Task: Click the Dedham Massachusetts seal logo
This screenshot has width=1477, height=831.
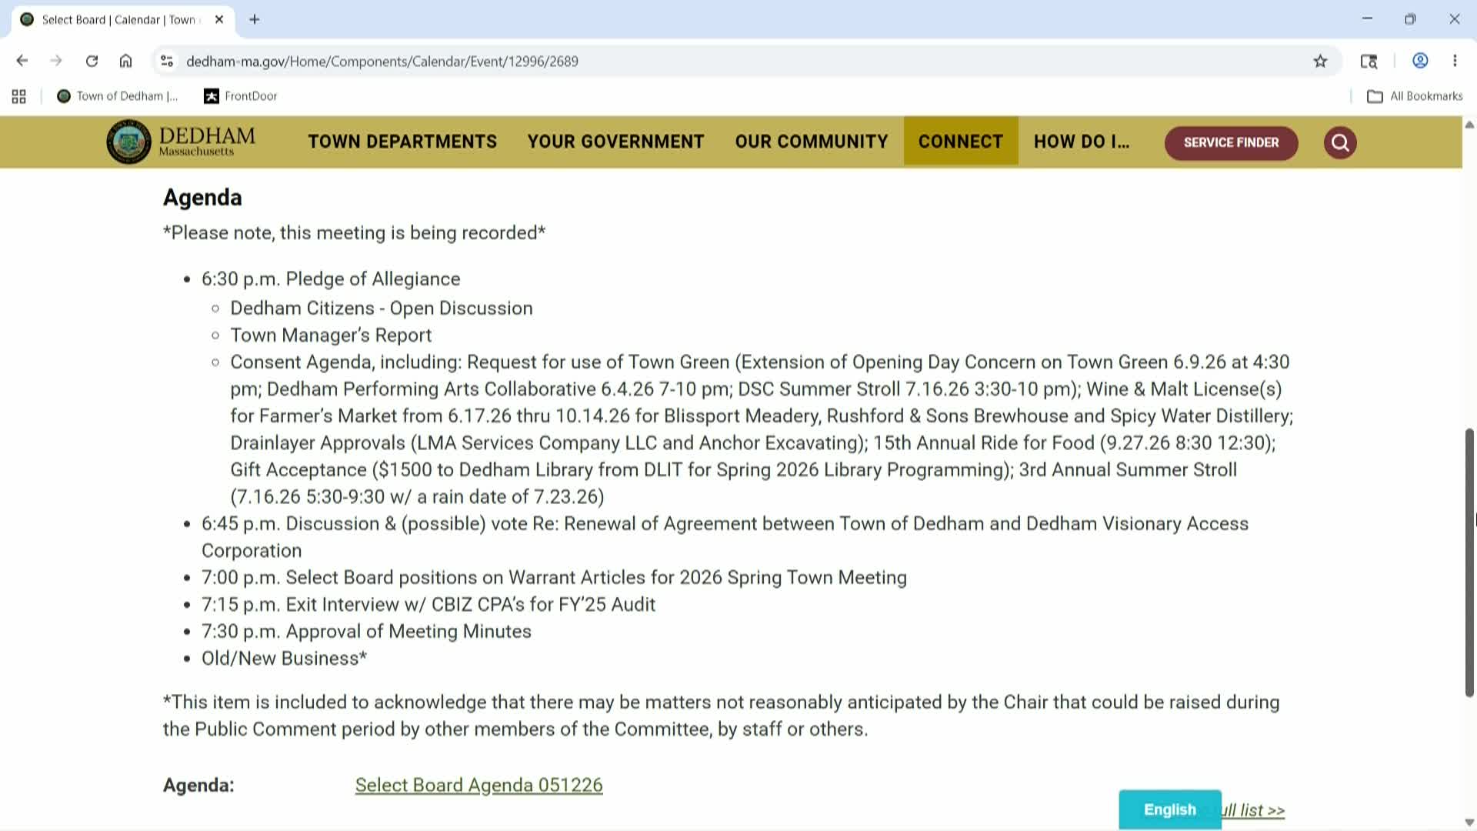Action: (x=182, y=142)
